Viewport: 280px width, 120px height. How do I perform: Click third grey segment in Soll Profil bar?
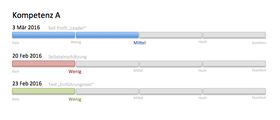(x=171, y=35)
